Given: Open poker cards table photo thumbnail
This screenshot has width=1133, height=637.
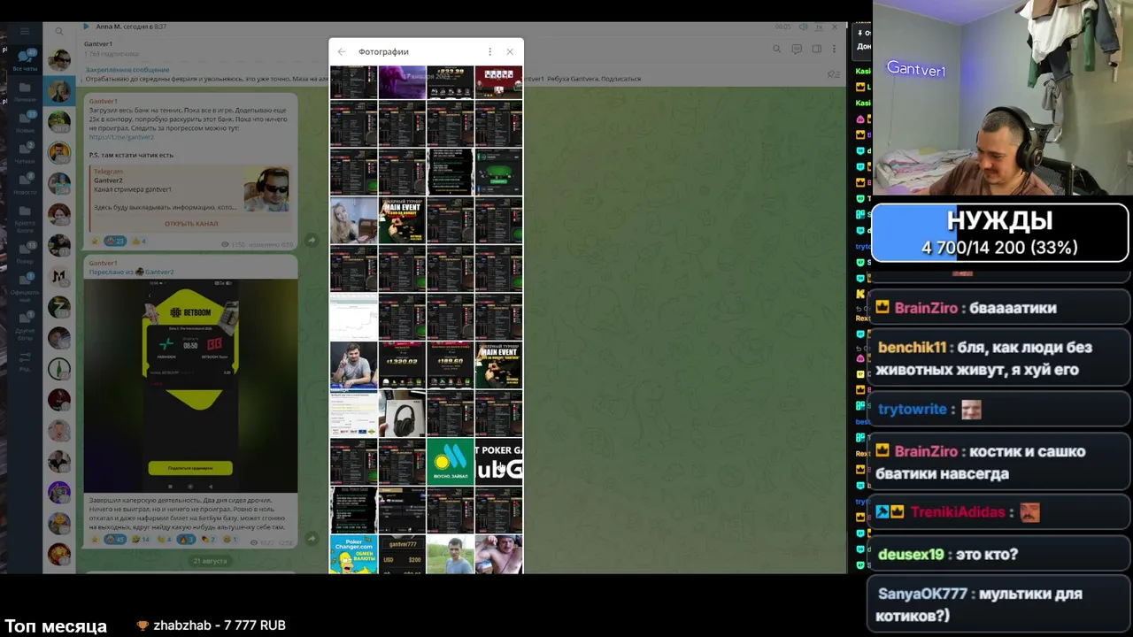Looking at the screenshot, I should (x=498, y=82).
